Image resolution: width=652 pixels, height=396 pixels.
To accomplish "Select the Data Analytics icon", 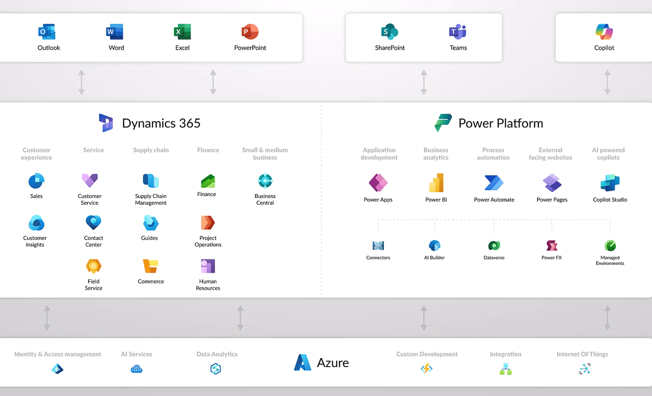I will point(216,369).
